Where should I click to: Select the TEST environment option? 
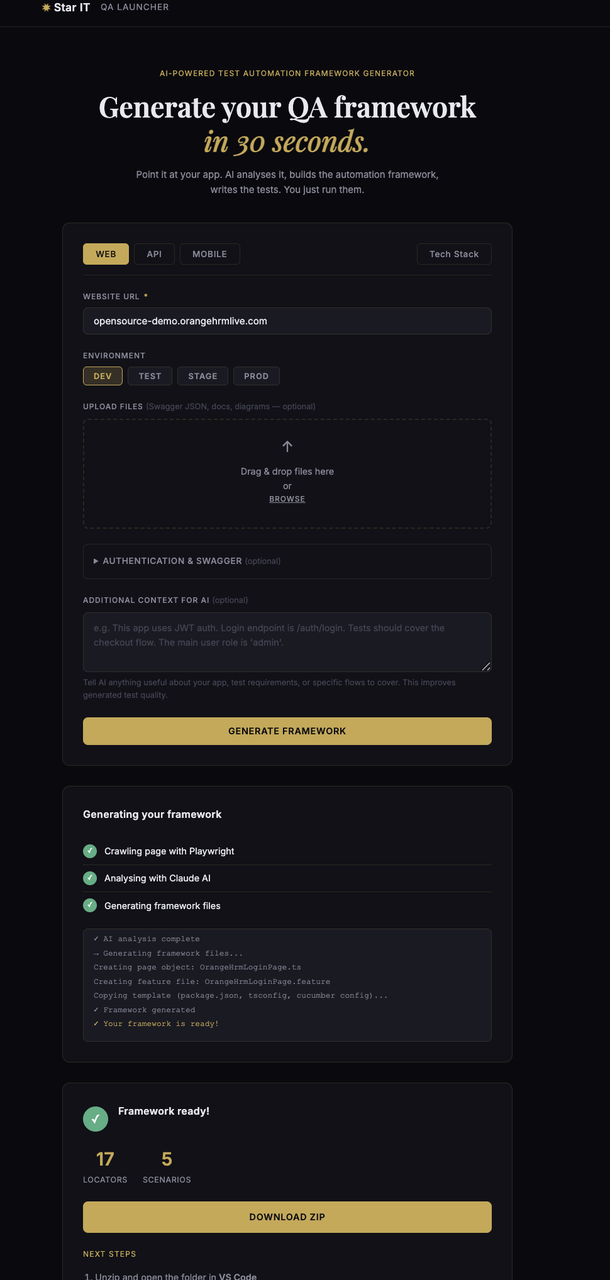[x=150, y=376]
